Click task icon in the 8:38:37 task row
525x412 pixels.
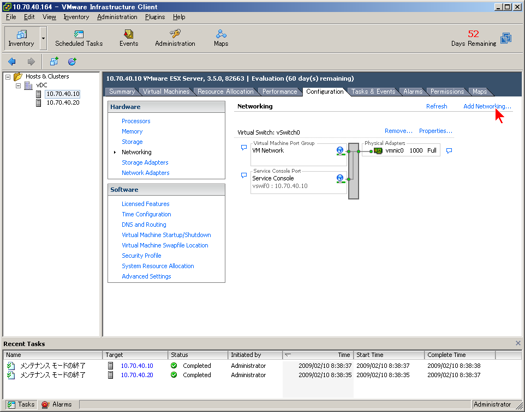pyautogui.click(x=11, y=366)
